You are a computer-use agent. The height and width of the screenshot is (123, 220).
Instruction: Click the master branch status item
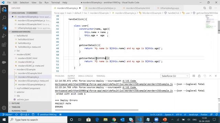(x=8, y=114)
